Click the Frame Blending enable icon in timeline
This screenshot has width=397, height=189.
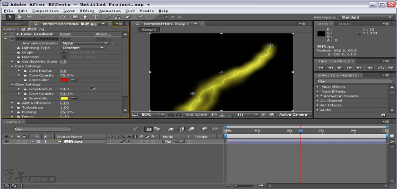tap(181, 129)
